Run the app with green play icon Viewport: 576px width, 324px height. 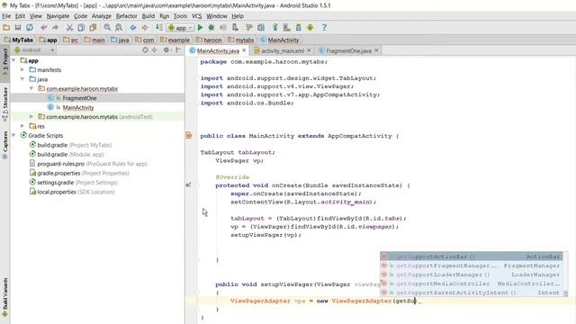(200, 28)
